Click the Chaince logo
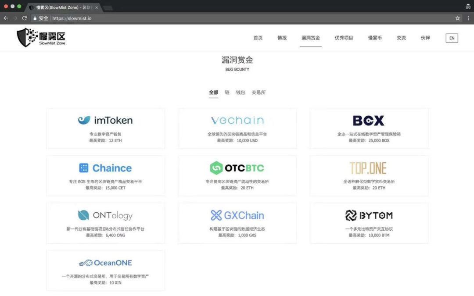The width and height of the screenshot is (474, 296). [x=105, y=168]
